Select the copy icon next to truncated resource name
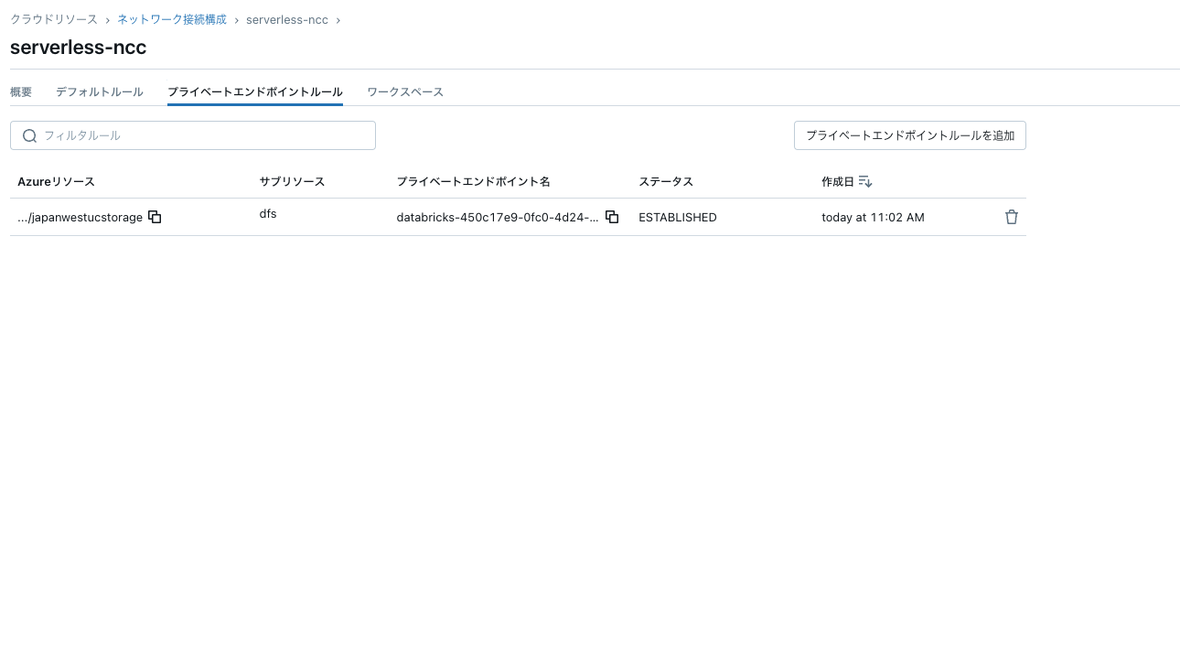This screenshot has height=656, width=1180. 155,217
